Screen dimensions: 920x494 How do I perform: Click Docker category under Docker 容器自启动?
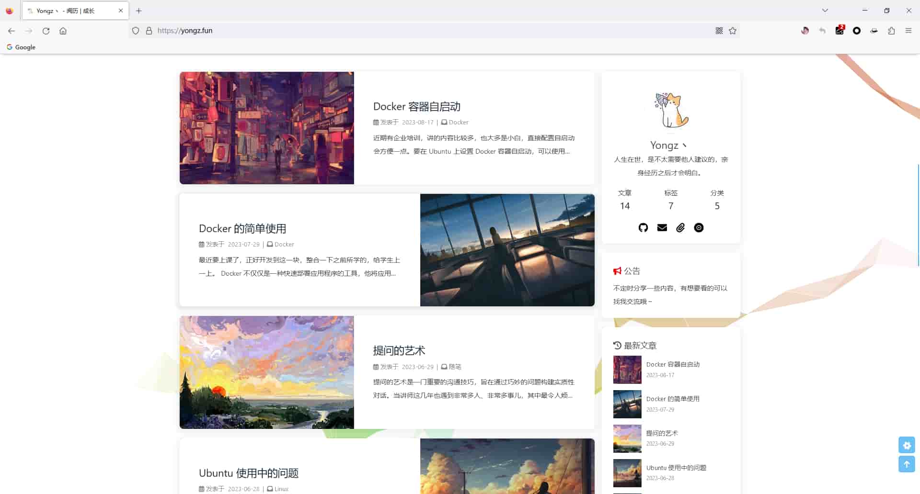(x=459, y=122)
